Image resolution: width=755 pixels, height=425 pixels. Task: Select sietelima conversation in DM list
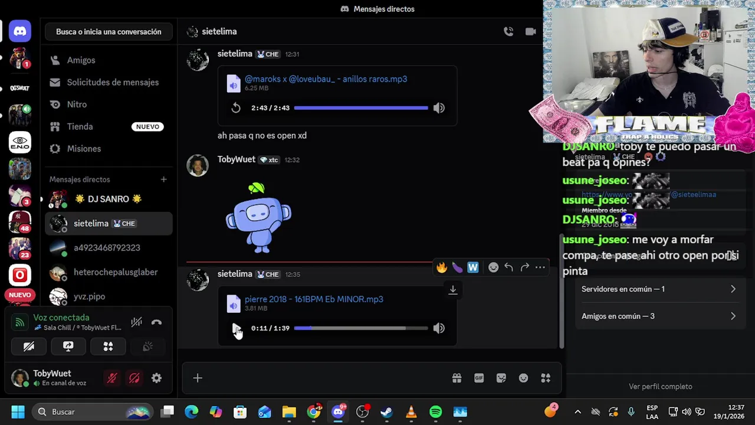click(x=109, y=224)
